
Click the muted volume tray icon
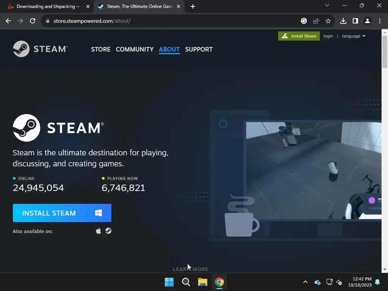tap(339, 282)
